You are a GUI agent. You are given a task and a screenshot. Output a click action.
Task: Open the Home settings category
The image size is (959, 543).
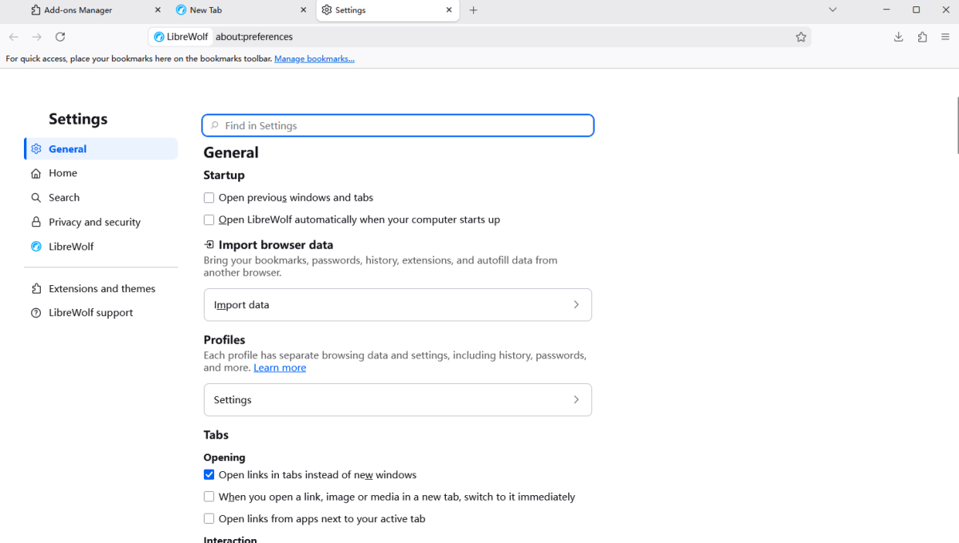click(101, 173)
